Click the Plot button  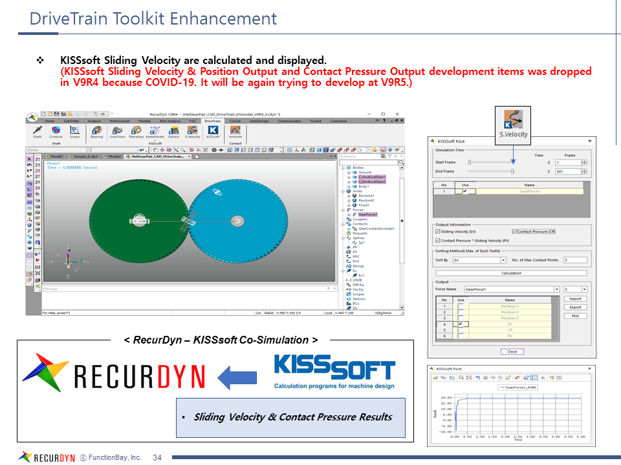(x=575, y=316)
